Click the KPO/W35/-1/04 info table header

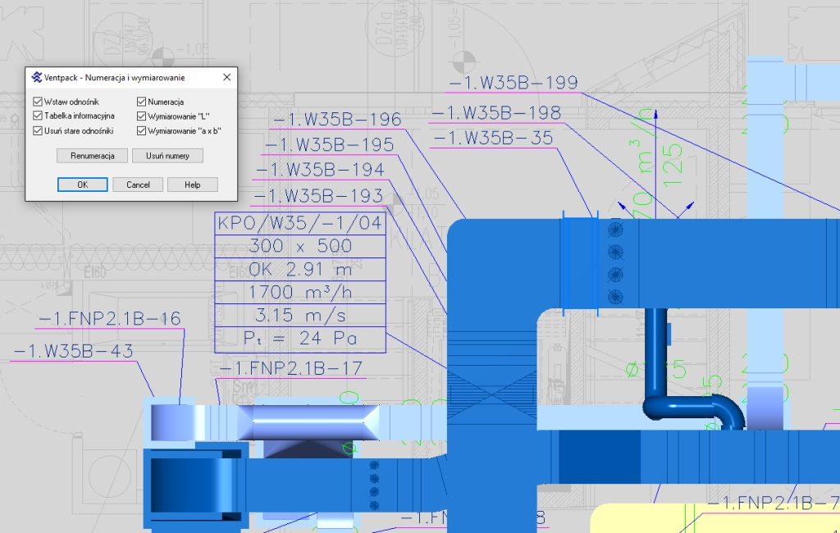(299, 223)
